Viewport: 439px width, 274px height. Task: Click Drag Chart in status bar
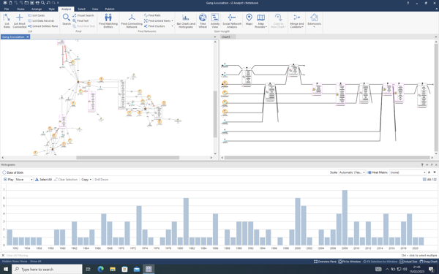click(x=428, y=262)
